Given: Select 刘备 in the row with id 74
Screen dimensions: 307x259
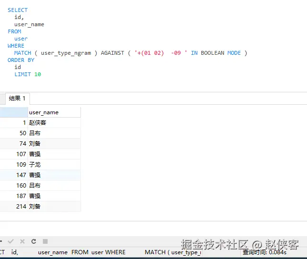Looking at the screenshot, I should (x=54, y=144).
